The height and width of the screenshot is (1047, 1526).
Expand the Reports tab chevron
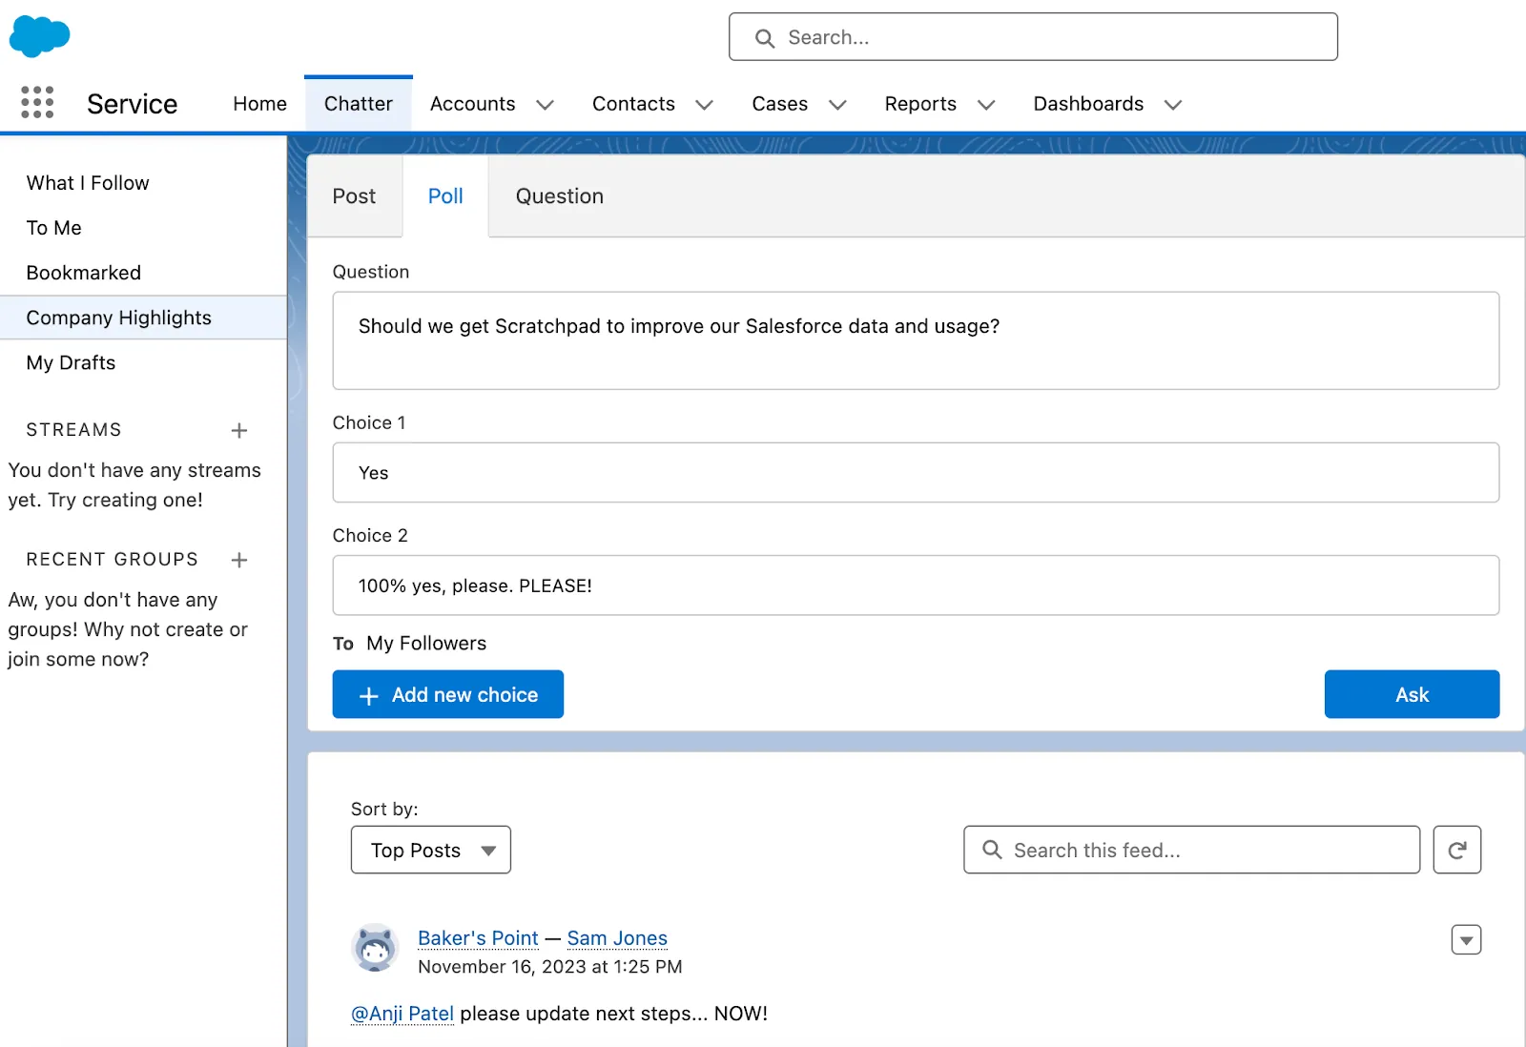(986, 105)
